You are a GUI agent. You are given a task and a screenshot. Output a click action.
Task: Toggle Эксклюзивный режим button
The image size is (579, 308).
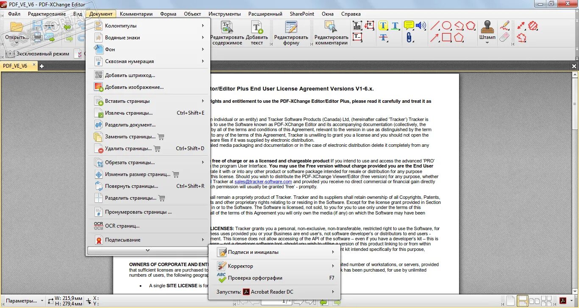tap(38, 54)
